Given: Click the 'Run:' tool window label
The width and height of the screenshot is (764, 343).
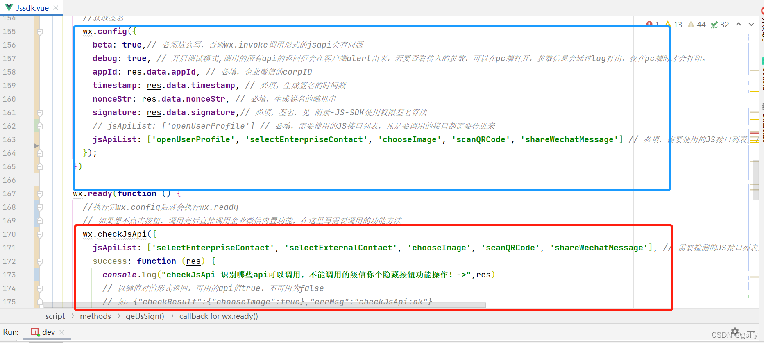Looking at the screenshot, I should 11,332.
